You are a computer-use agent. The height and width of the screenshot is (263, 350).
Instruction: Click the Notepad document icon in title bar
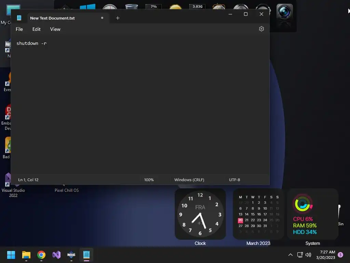click(19, 18)
